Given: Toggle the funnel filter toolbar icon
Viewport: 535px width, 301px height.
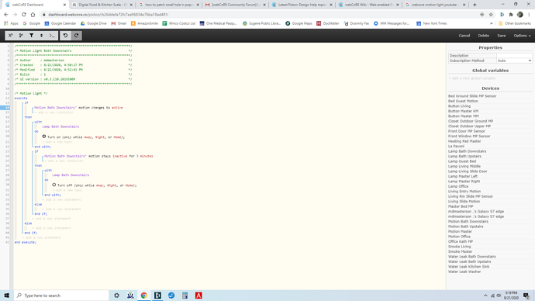Looking at the screenshot, I should tap(31, 36).
